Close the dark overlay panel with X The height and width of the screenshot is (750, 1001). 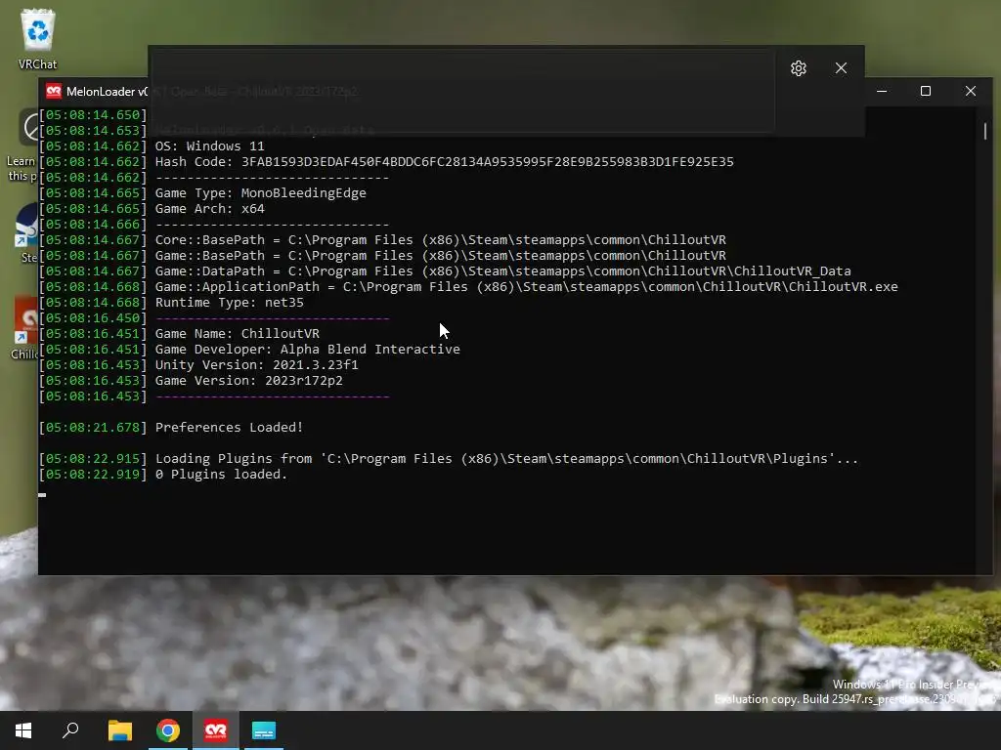[x=841, y=68]
